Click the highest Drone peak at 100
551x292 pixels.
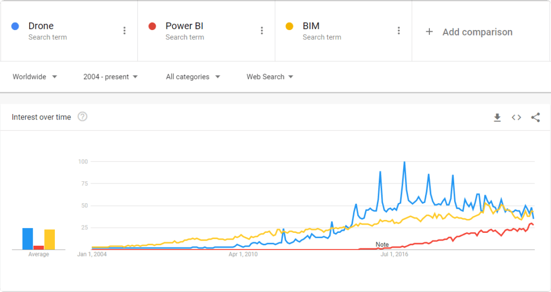point(405,162)
